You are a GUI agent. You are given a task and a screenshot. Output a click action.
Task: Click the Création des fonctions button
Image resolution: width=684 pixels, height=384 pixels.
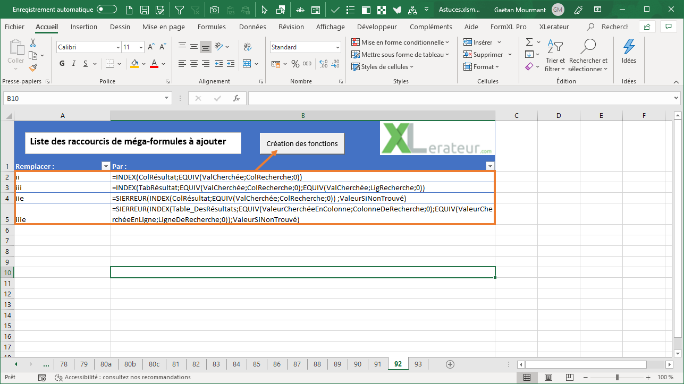[302, 143]
